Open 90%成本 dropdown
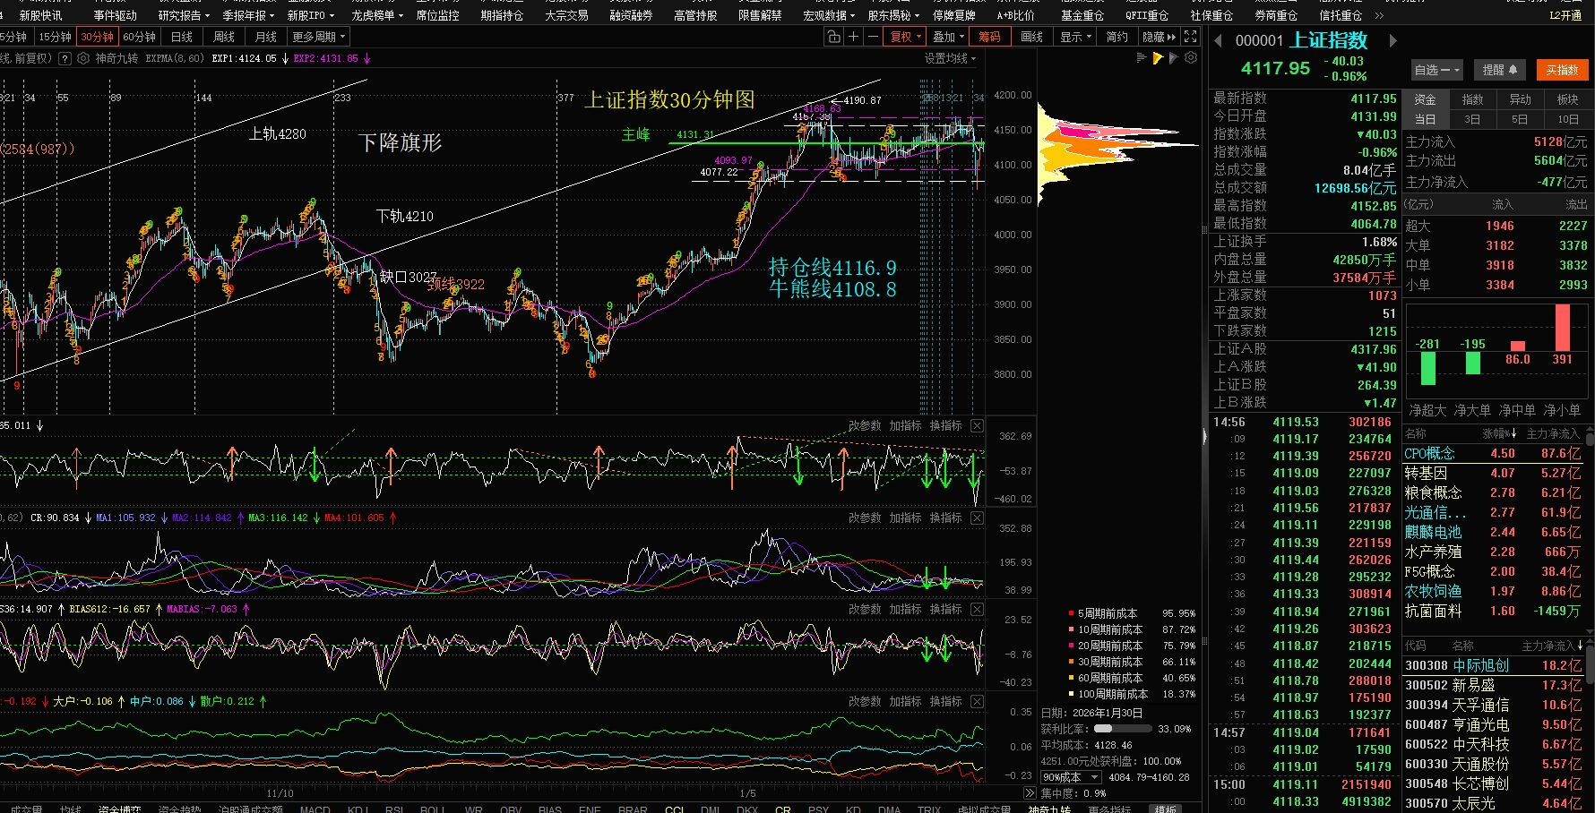This screenshot has height=813, width=1595. pos(1071,777)
